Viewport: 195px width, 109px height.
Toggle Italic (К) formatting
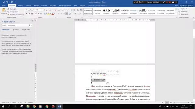pyautogui.click(x=29, y=14)
